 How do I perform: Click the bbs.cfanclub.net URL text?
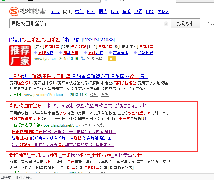tap(61, 125)
